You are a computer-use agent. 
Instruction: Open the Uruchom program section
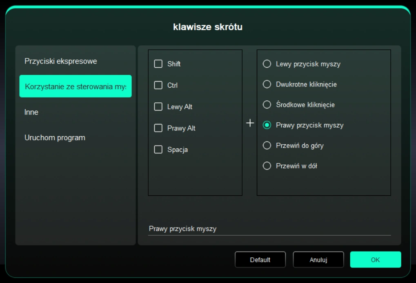tap(55, 138)
